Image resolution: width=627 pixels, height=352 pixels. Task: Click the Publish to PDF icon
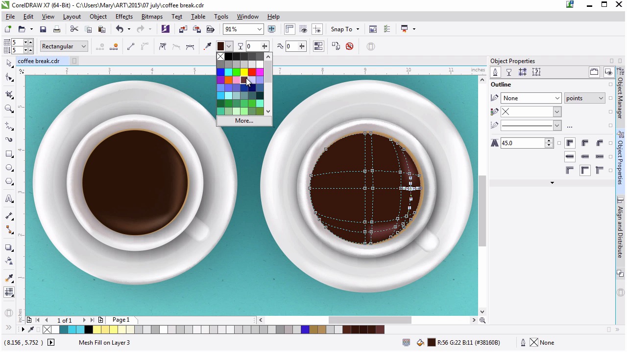(211, 29)
